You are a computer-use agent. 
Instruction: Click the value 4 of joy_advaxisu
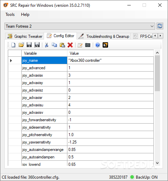[x=110, y=105]
